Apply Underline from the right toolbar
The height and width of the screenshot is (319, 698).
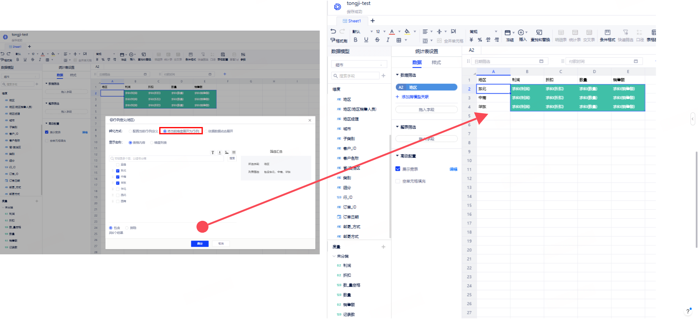366,40
